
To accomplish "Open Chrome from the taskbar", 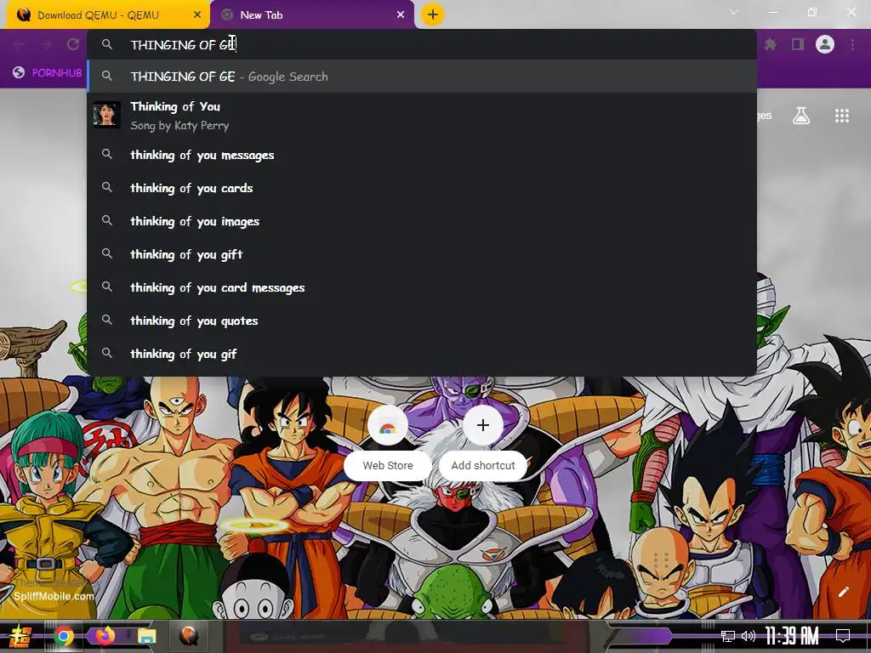I will [63, 636].
